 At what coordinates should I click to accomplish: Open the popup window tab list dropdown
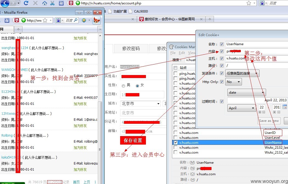tap(100, 29)
